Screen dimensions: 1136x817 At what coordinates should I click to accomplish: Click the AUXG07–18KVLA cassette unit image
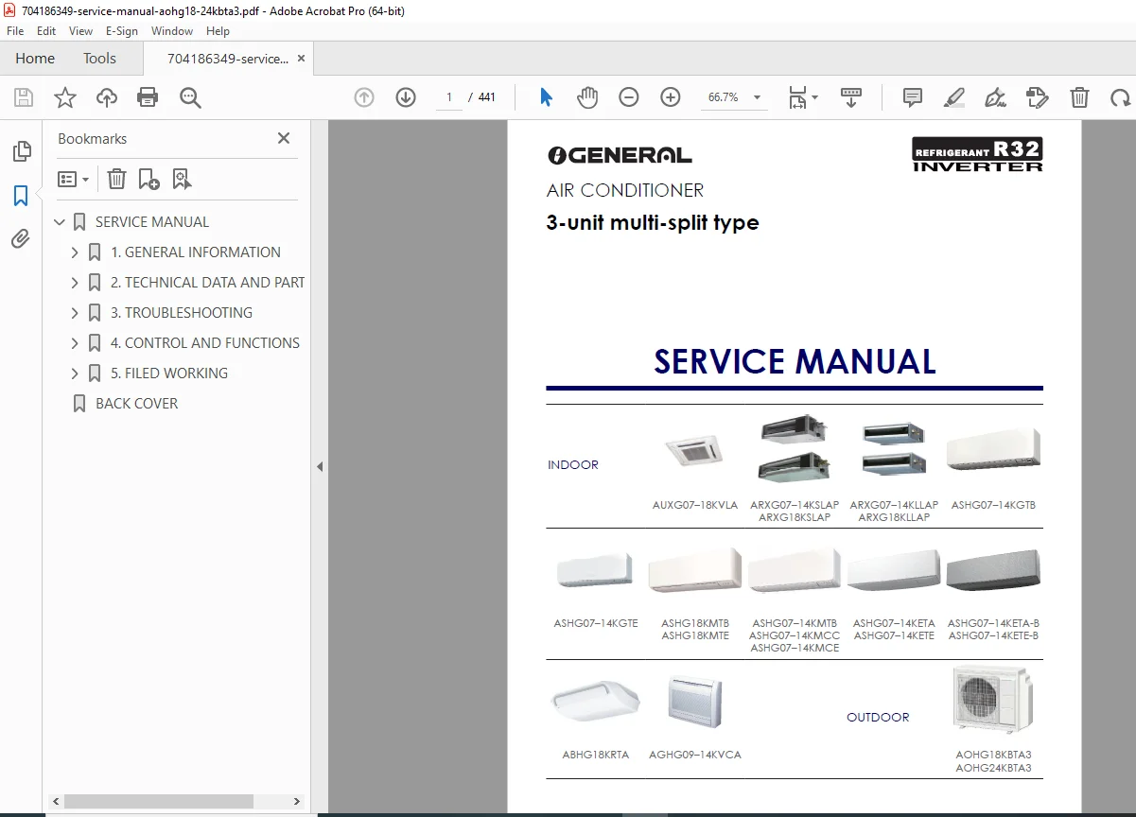695,450
